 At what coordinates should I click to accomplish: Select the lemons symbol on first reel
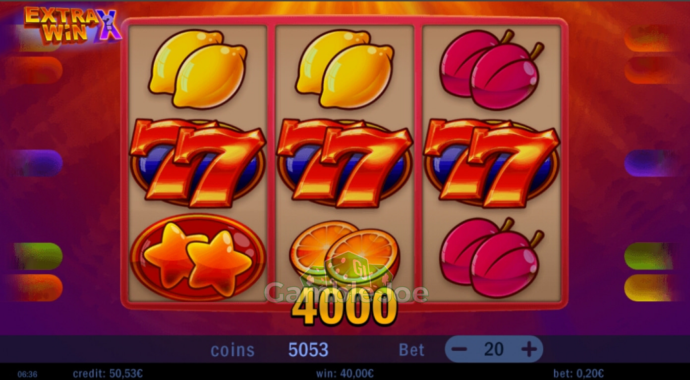[197, 69]
